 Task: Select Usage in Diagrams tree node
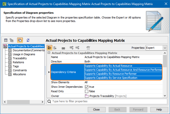[24, 54]
